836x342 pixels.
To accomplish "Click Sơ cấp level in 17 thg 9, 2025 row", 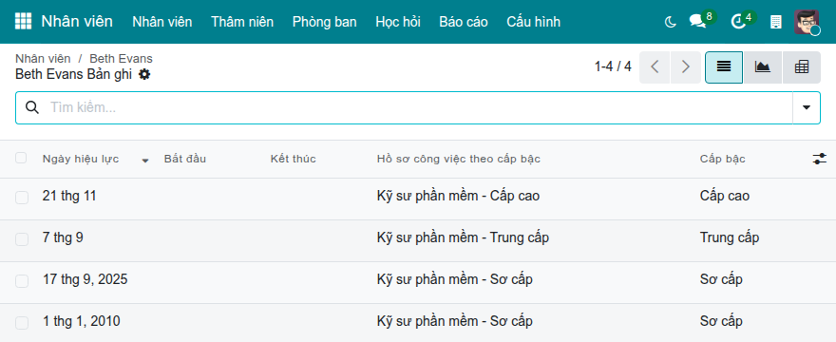I will click(x=721, y=279).
